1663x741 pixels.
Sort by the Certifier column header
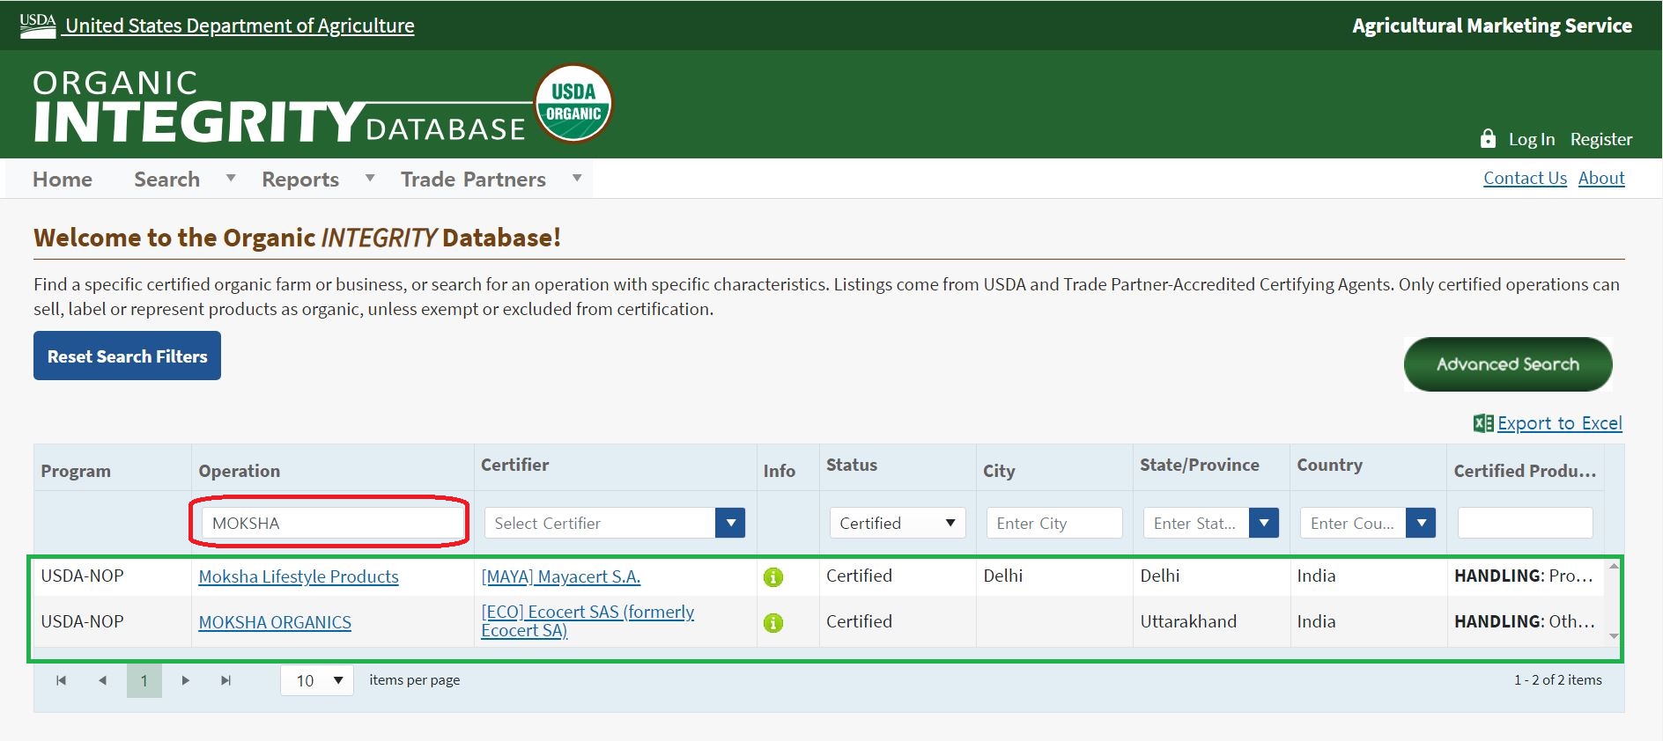click(515, 465)
